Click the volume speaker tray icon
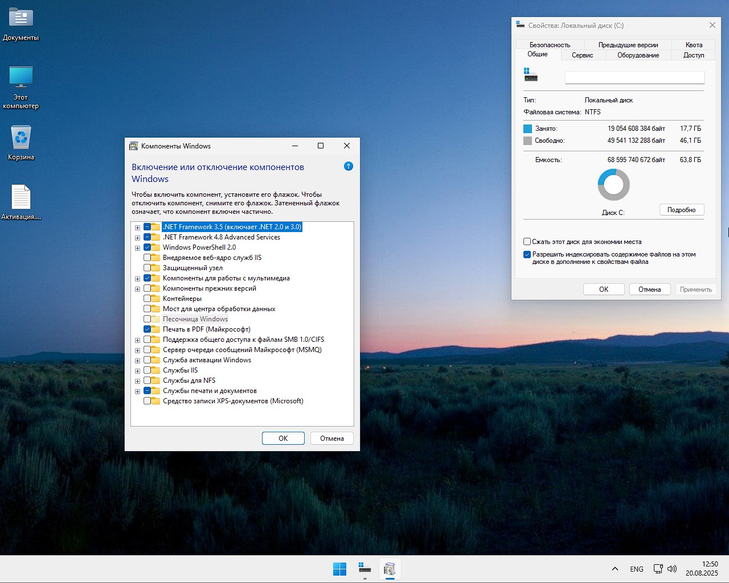 tap(672, 569)
